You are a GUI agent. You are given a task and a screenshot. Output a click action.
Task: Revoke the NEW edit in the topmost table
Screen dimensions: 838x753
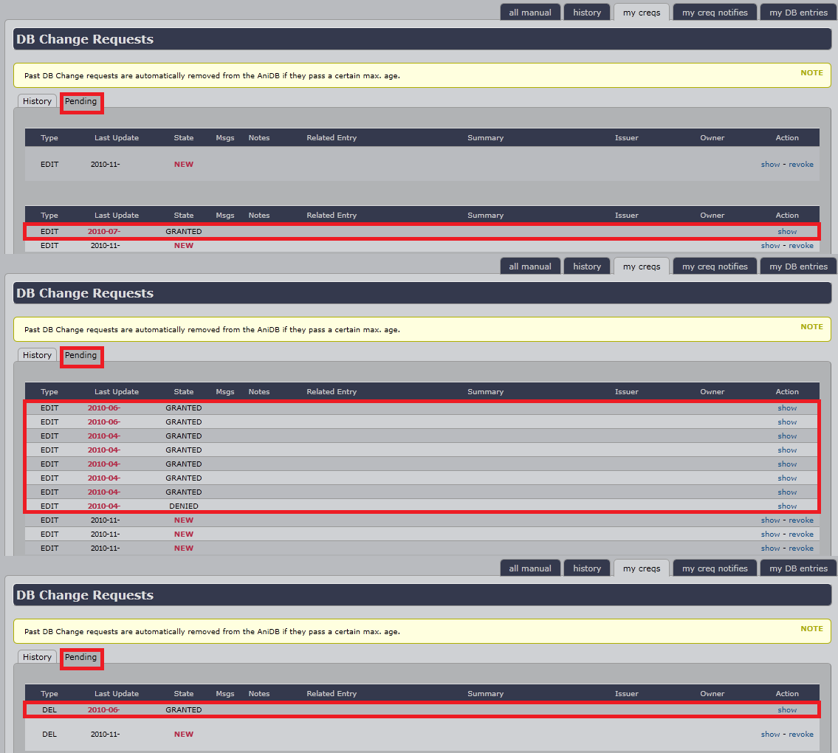[x=800, y=165]
